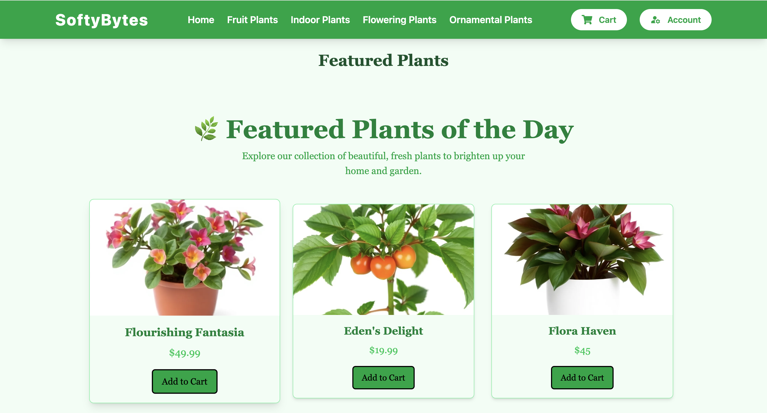Navigate to the Home menu item

click(201, 20)
